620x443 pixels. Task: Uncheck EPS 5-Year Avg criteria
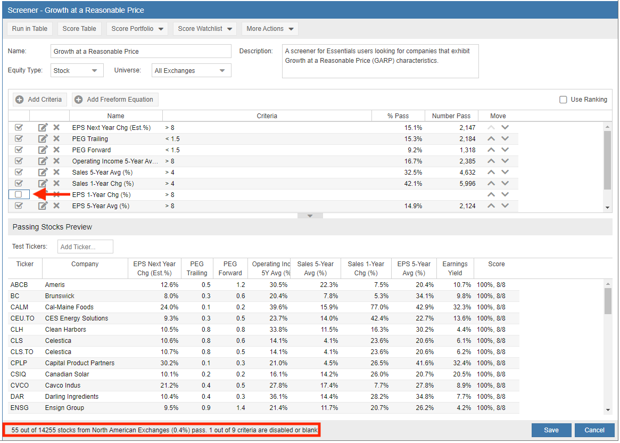[x=19, y=206]
